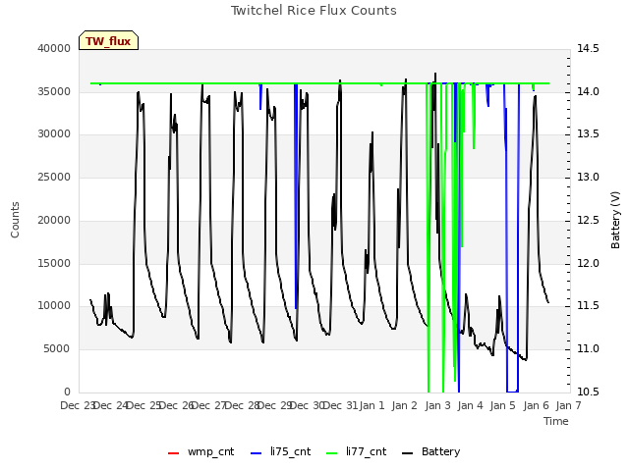The image size is (629, 471).
Task: Toggle the li77_cnt legend entry
Action: [x=356, y=452]
